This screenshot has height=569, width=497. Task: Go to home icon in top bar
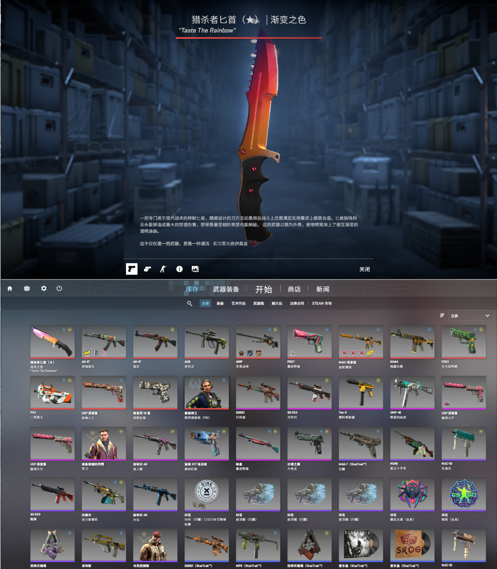(10, 288)
